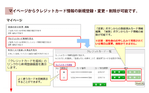Click 削除 button for card ending 7890
The width and height of the screenshot is (149, 93).
[134, 78]
